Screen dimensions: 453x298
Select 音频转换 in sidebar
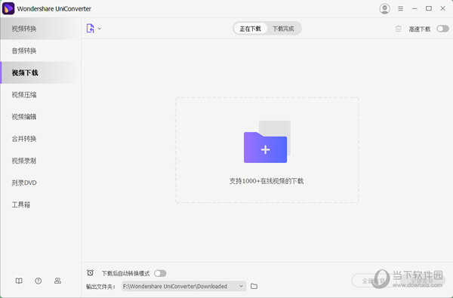click(x=41, y=51)
